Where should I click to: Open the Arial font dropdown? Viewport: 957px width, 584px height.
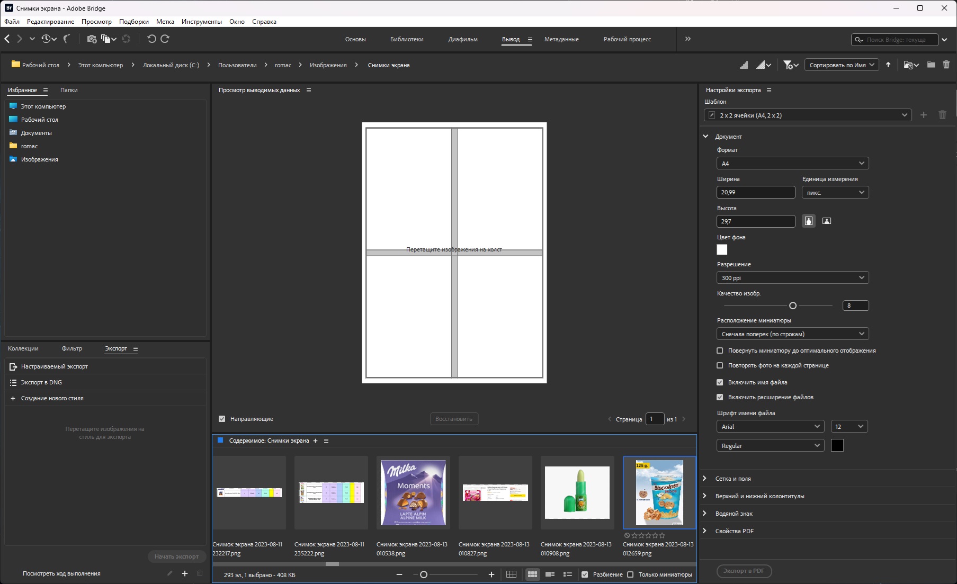(x=770, y=427)
